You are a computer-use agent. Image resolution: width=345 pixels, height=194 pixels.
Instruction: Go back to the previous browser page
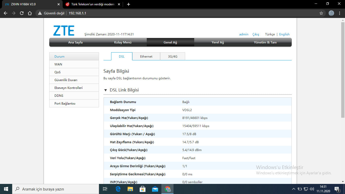(6, 13)
